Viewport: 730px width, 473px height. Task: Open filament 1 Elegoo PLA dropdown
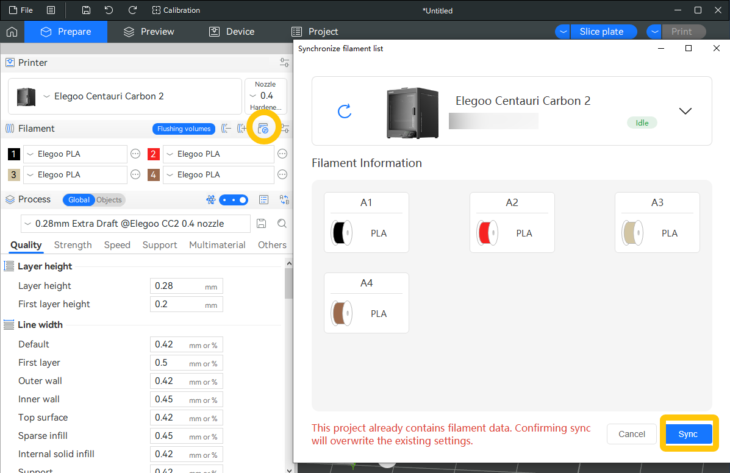point(75,154)
